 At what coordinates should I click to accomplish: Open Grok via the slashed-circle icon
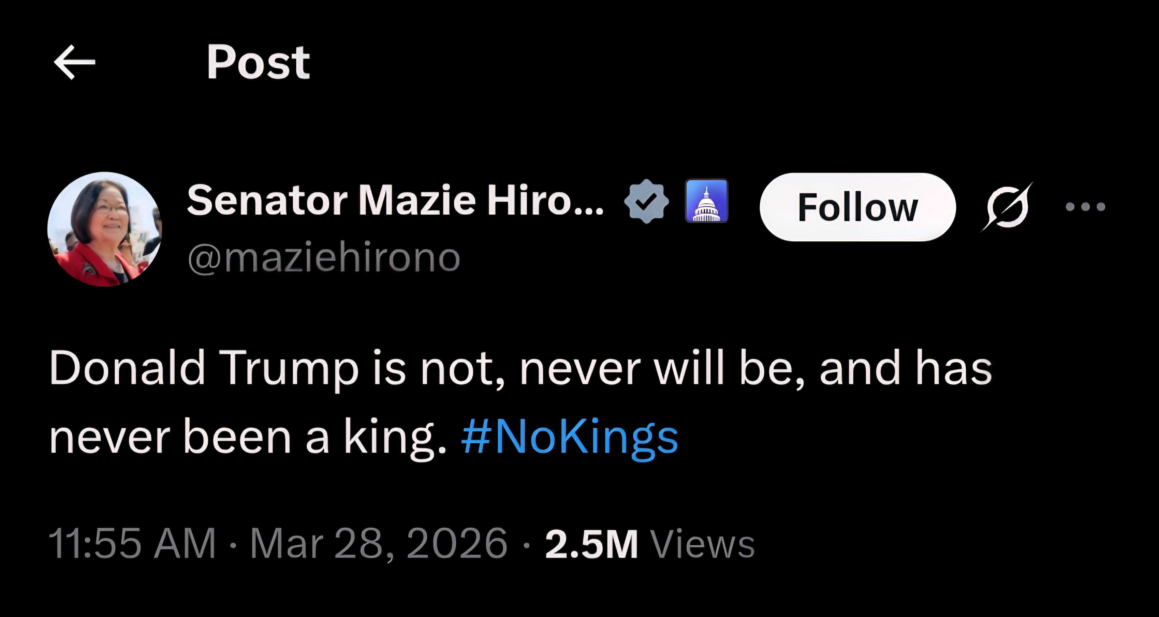1006,207
